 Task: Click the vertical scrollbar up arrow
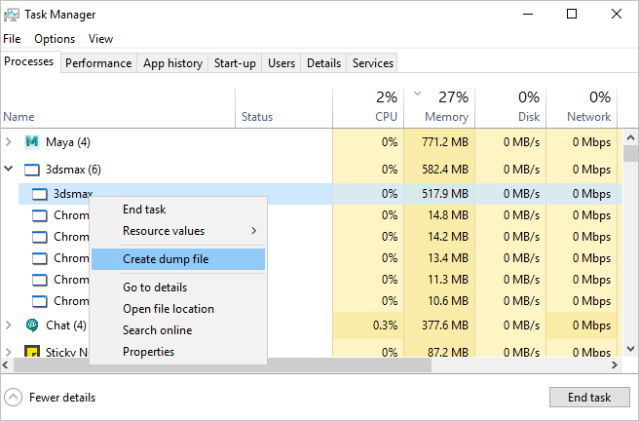tap(630, 137)
